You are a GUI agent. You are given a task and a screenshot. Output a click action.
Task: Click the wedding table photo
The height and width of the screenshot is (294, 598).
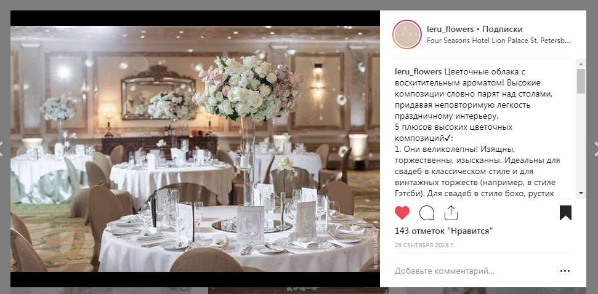click(195, 148)
